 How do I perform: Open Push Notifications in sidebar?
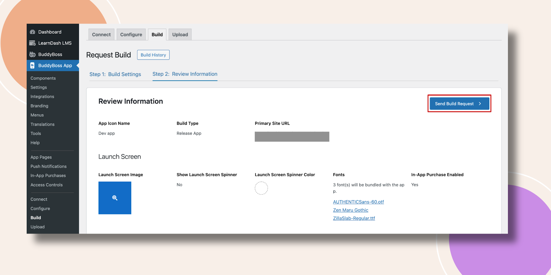click(x=49, y=166)
